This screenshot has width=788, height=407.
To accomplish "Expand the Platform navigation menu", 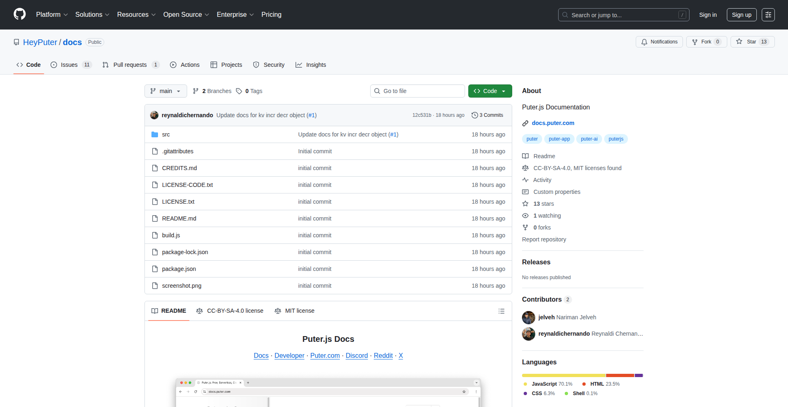I will (x=52, y=15).
